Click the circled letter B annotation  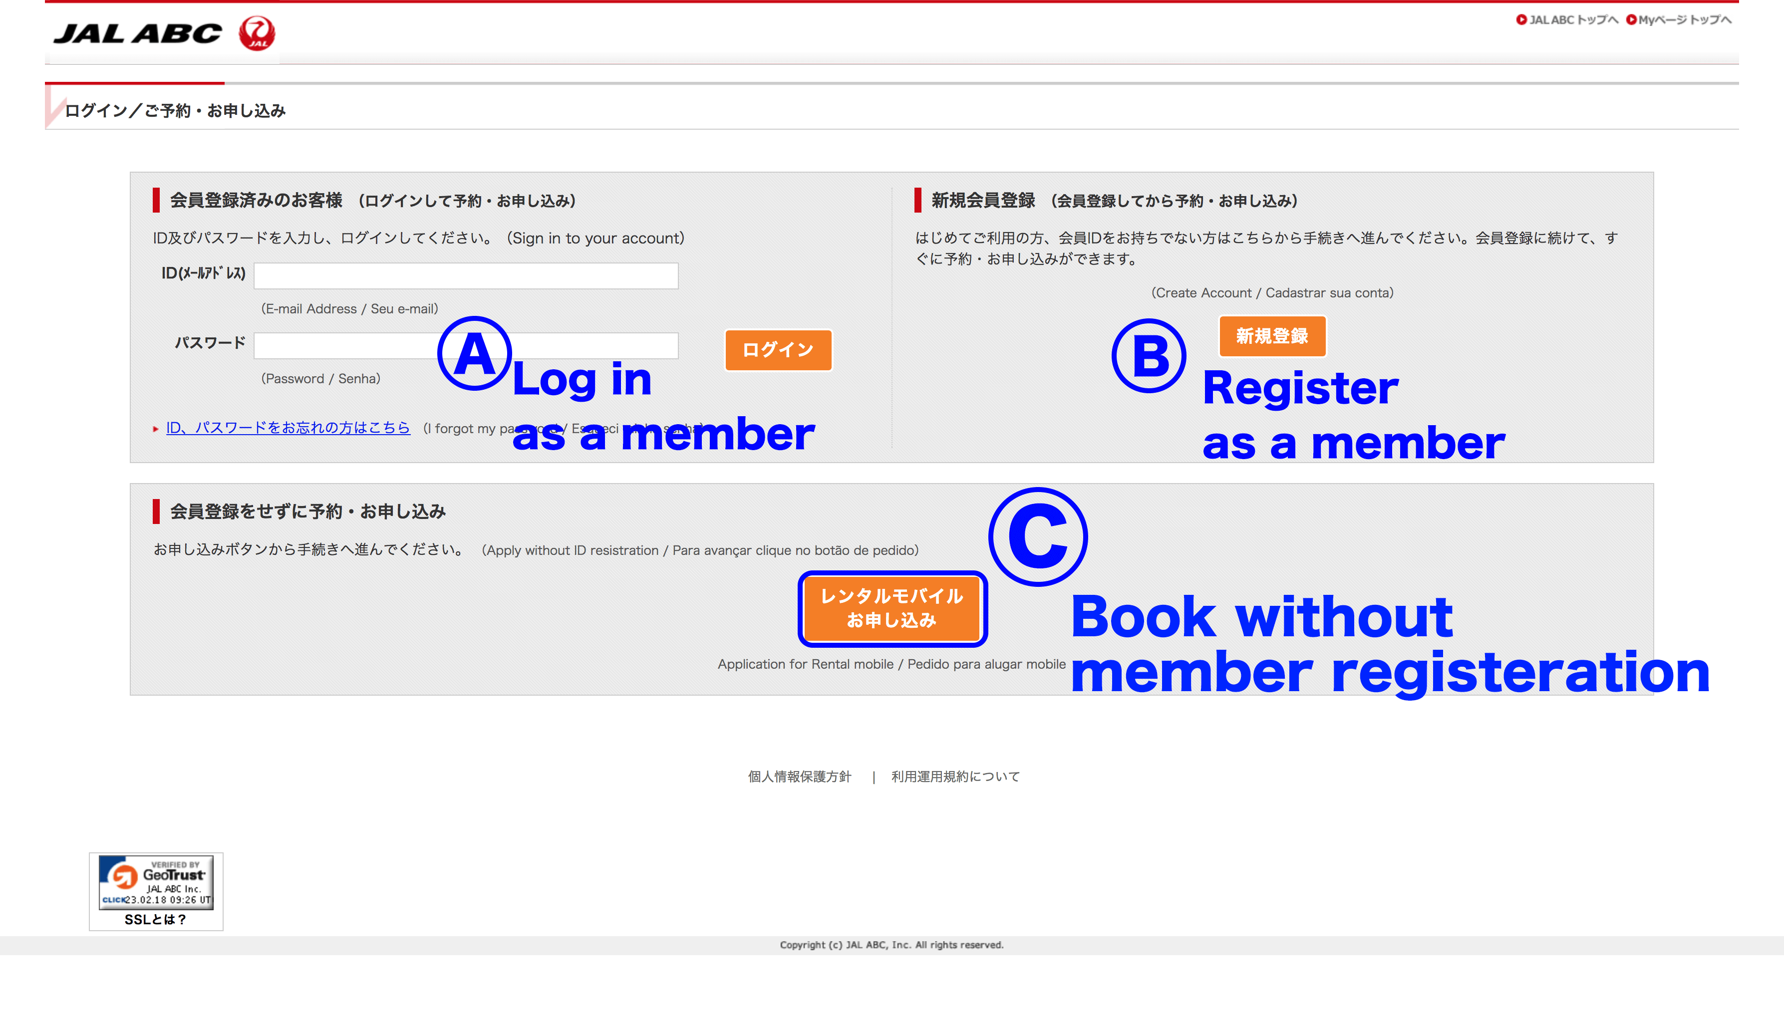coord(1149,355)
